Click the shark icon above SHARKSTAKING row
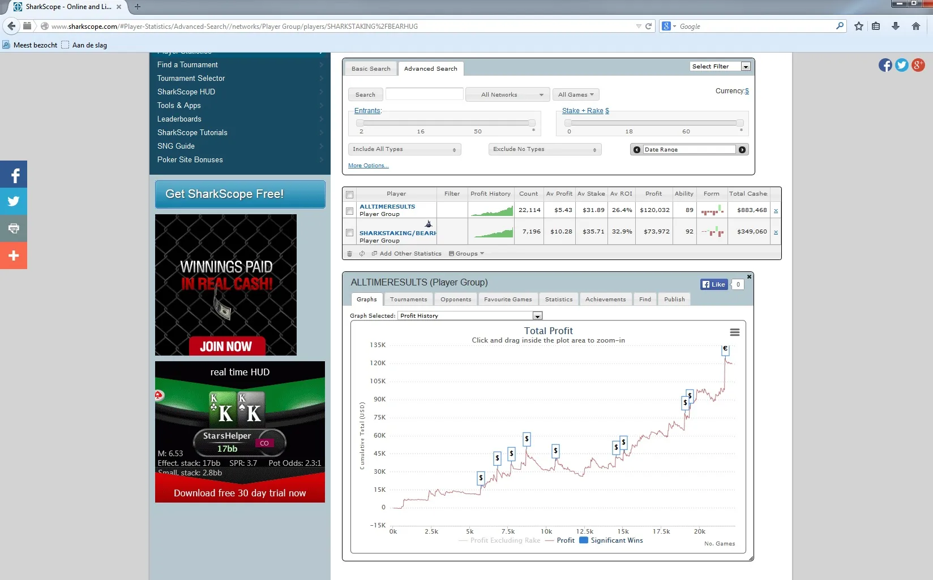 429,224
